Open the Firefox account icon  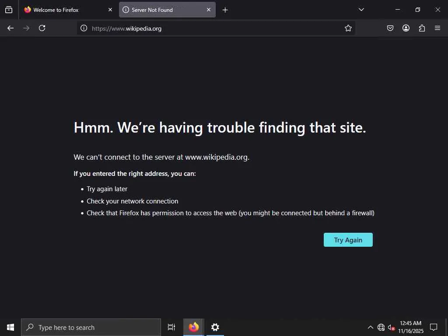coord(406,28)
